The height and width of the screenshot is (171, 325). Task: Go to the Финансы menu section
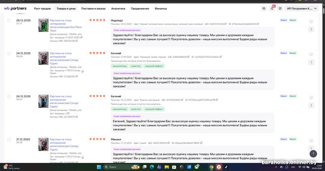pos(160,9)
